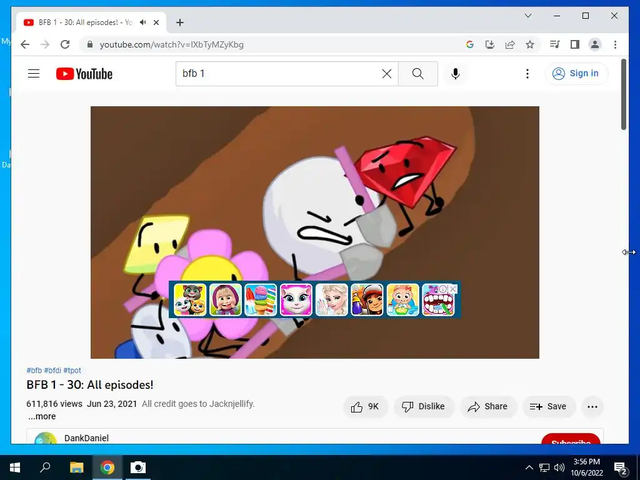Screen dimensions: 640x480
Task: Click the page vertical scrollbar thumb
Action: [623, 95]
